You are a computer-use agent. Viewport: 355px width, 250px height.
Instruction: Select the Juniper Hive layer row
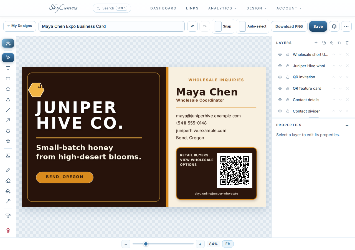(x=313, y=66)
